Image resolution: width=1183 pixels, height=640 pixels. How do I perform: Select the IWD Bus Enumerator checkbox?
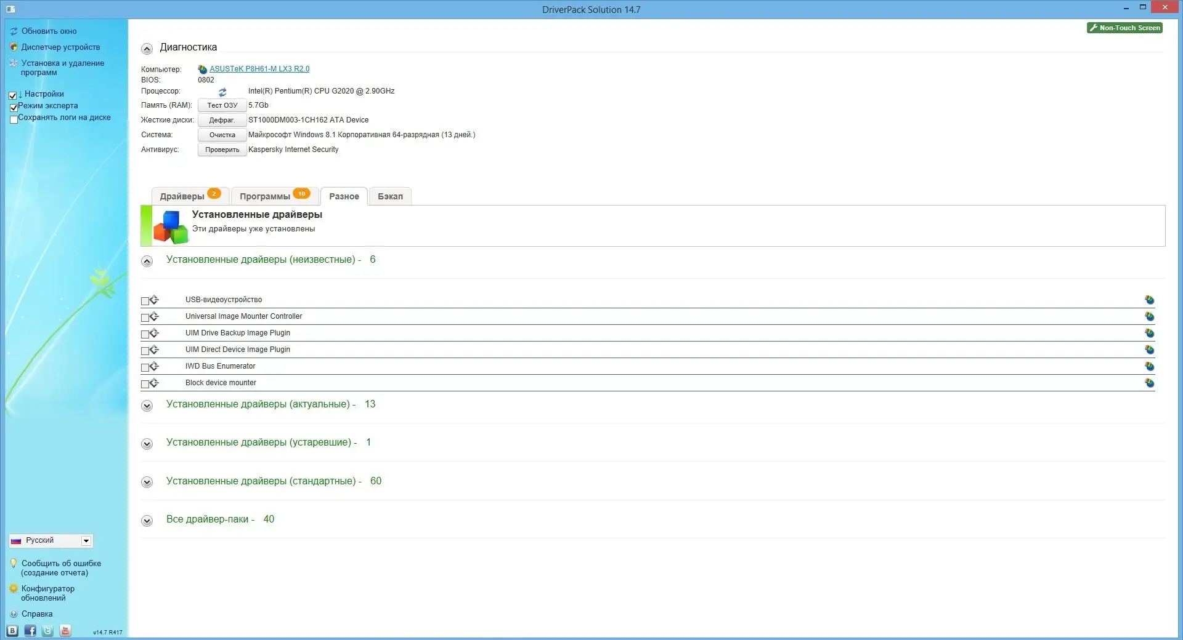coord(145,367)
